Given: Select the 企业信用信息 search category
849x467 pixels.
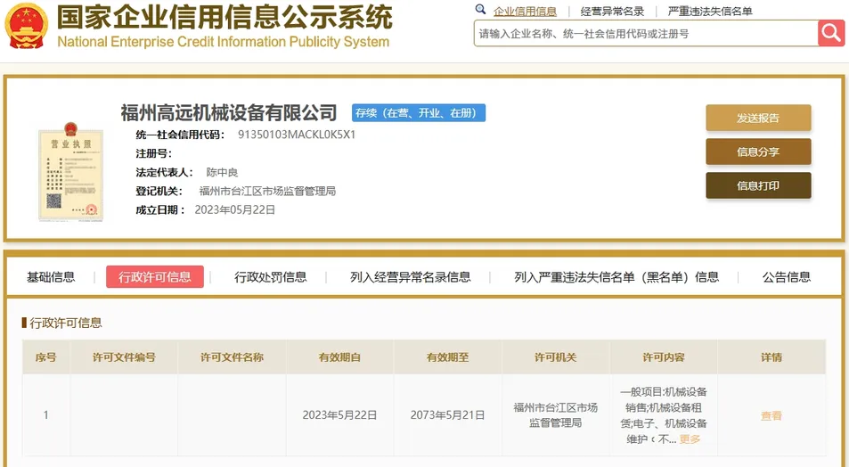Looking at the screenshot, I should (x=525, y=12).
